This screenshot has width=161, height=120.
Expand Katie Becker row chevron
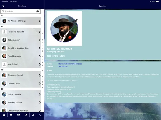pyautogui.click(x=40, y=40)
